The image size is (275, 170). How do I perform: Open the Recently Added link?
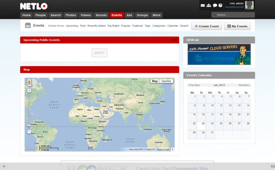96,26
